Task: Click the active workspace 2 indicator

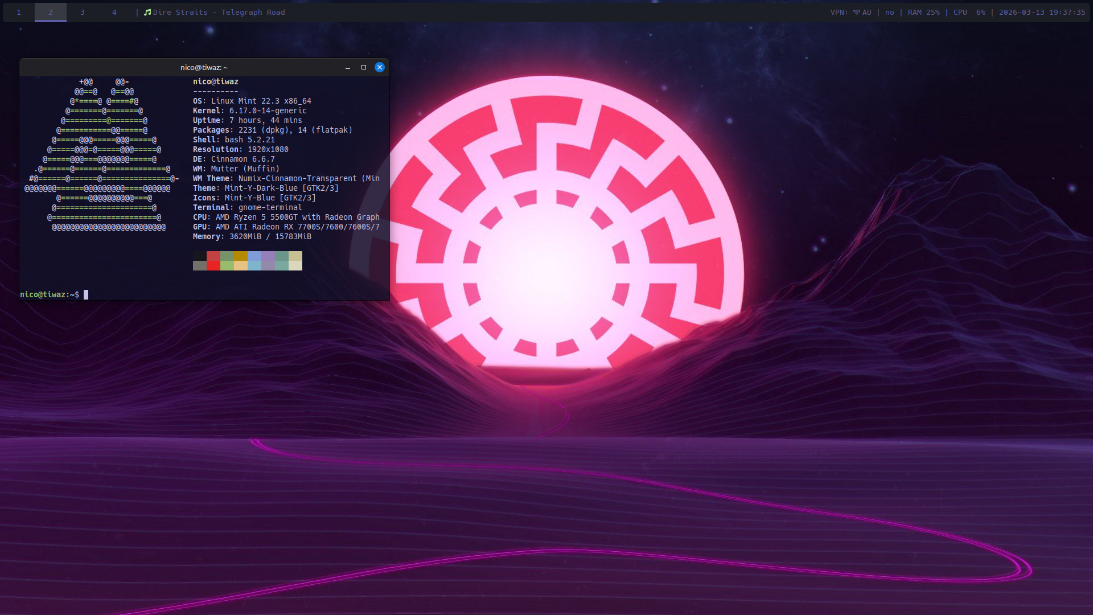Action: tap(51, 13)
